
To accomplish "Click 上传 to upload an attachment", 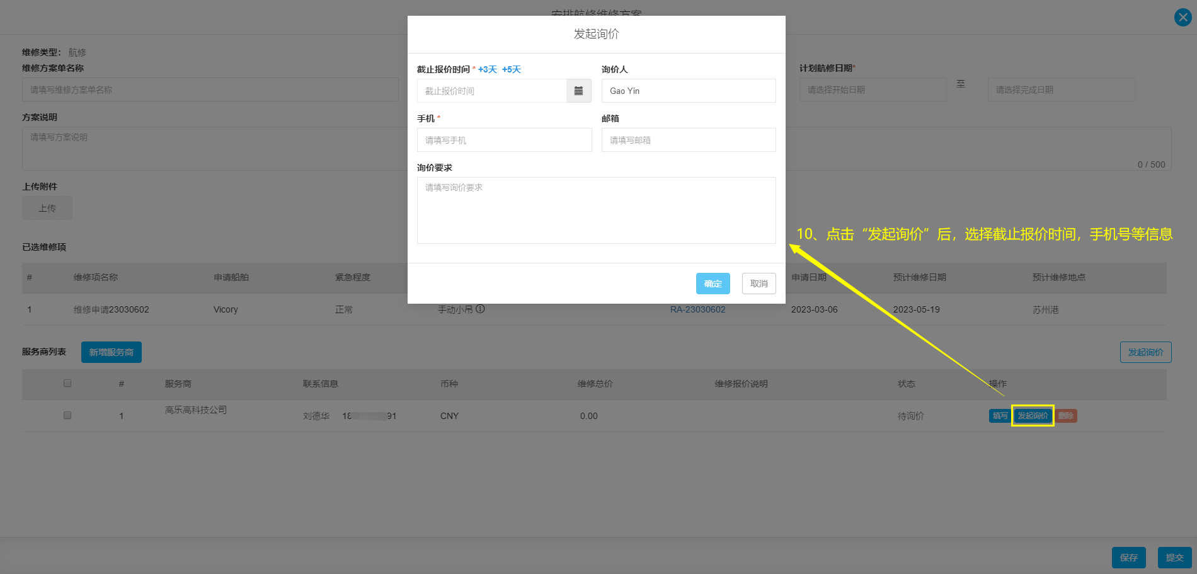I will pos(47,208).
